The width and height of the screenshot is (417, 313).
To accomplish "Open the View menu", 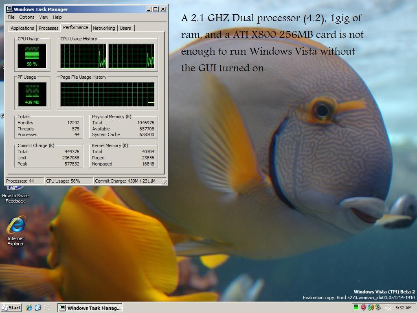I will click(x=44, y=17).
